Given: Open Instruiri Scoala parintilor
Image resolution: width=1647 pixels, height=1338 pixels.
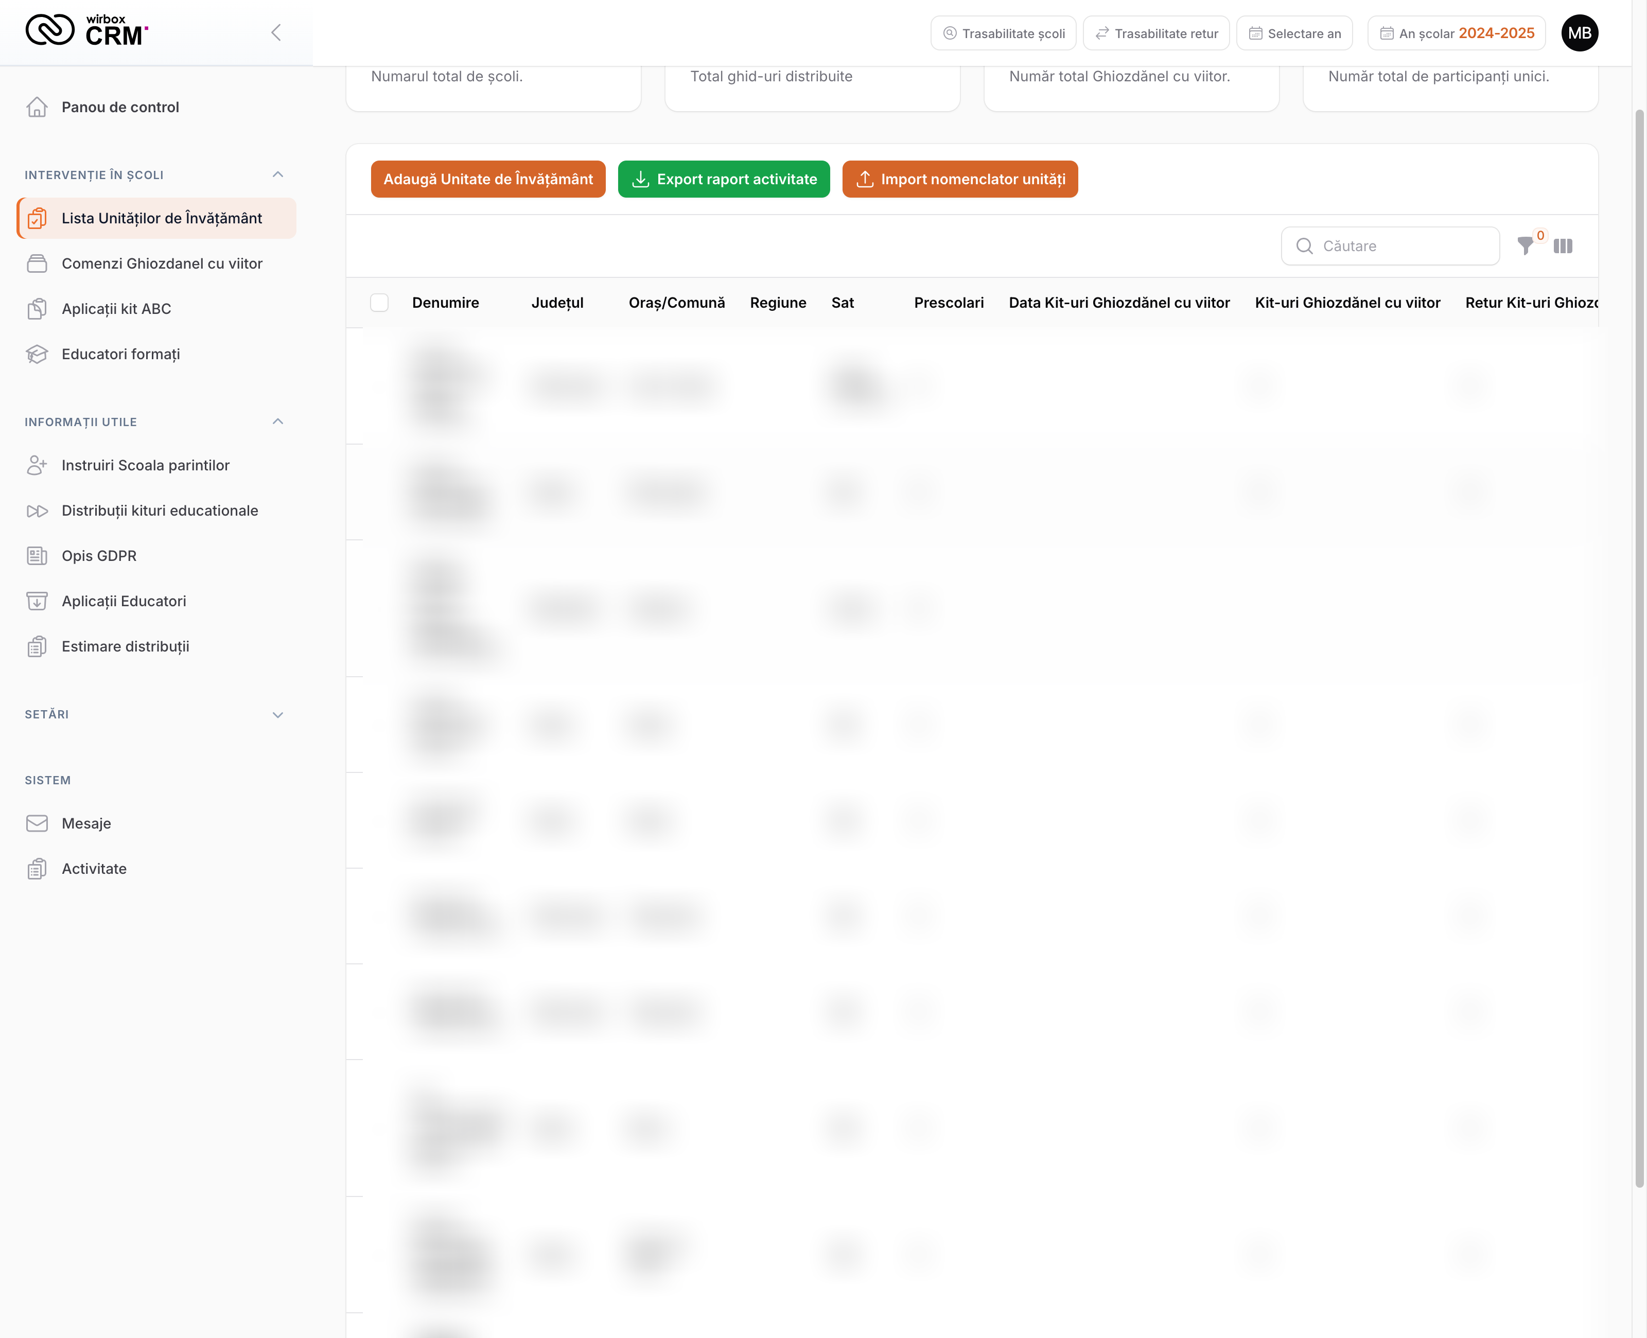Looking at the screenshot, I should click(155, 466).
